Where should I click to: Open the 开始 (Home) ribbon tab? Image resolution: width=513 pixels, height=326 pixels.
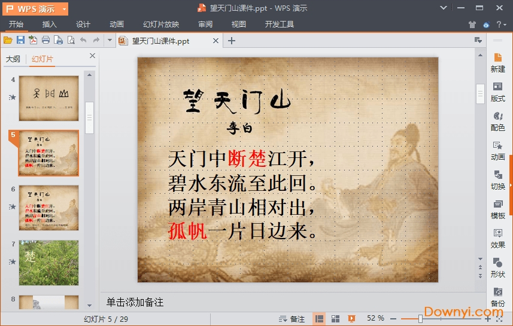(x=16, y=24)
